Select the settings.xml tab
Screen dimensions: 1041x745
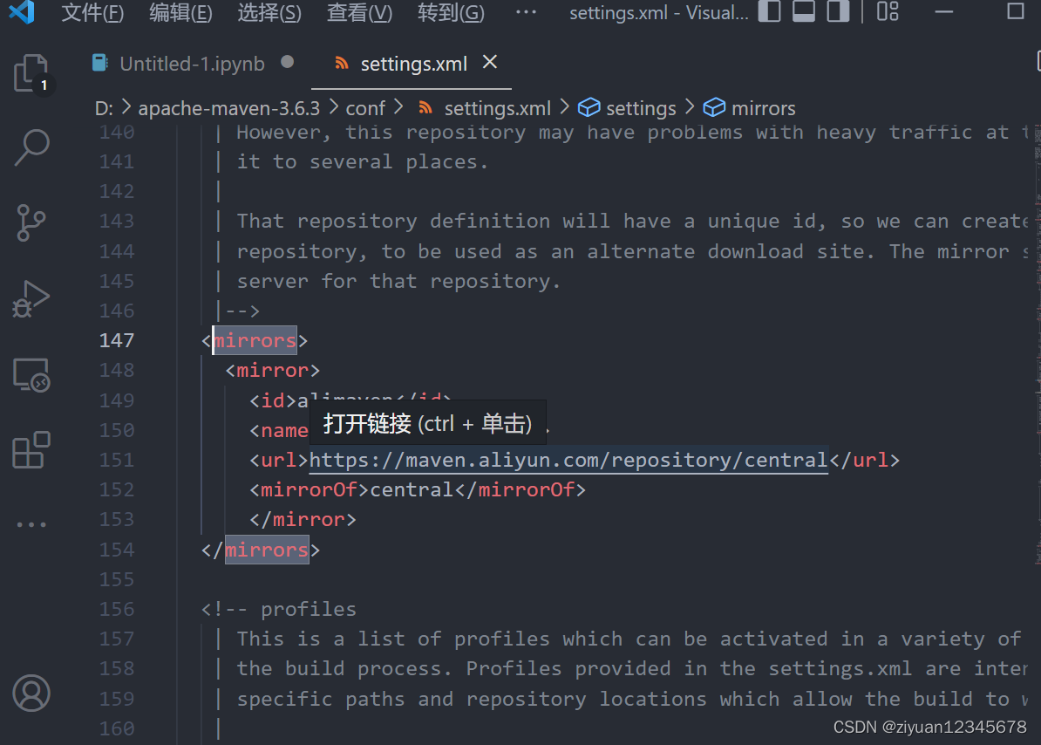pyautogui.click(x=413, y=64)
